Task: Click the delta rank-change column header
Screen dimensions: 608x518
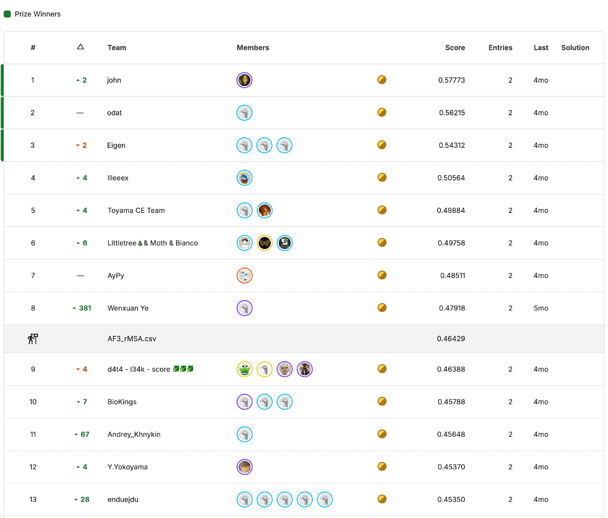Action: (x=80, y=47)
